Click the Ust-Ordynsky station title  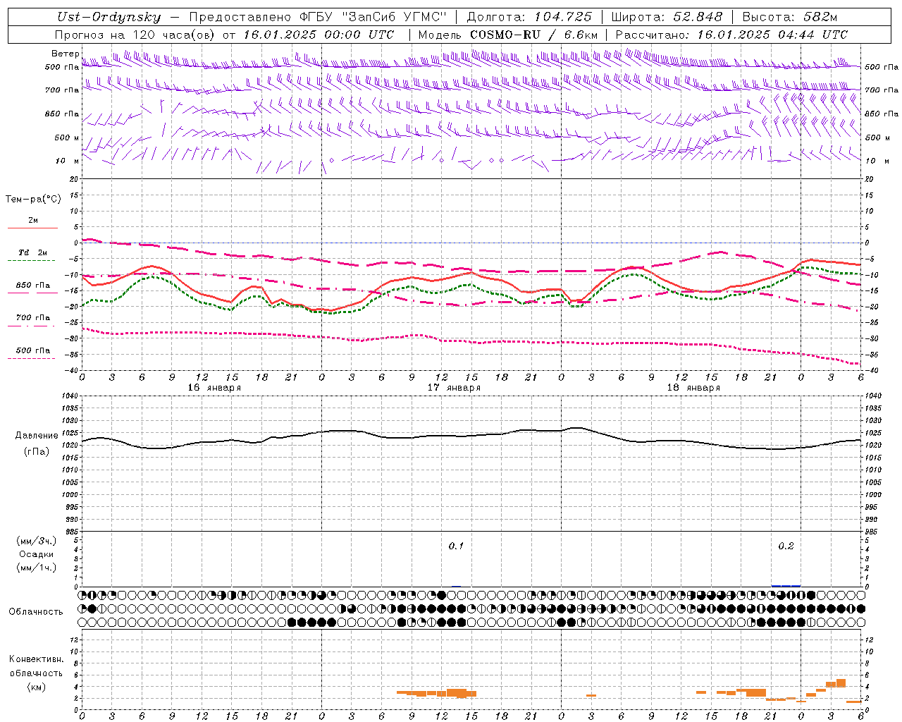pos(108,17)
